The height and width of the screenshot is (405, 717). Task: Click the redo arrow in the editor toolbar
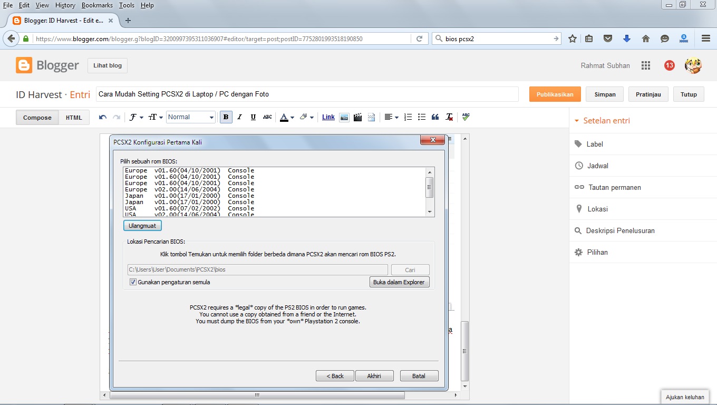pyautogui.click(x=117, y=117)
